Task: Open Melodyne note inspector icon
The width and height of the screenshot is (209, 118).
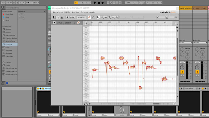Action: (58, 17)
